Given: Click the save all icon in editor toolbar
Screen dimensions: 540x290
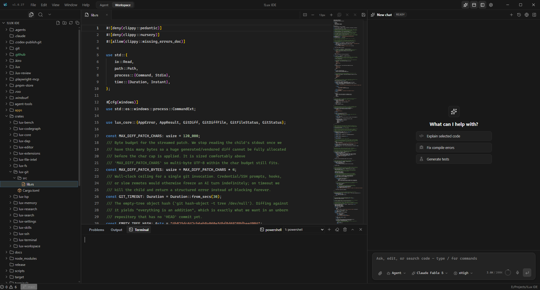Looking at the screenshot, I should coord(339,15).
